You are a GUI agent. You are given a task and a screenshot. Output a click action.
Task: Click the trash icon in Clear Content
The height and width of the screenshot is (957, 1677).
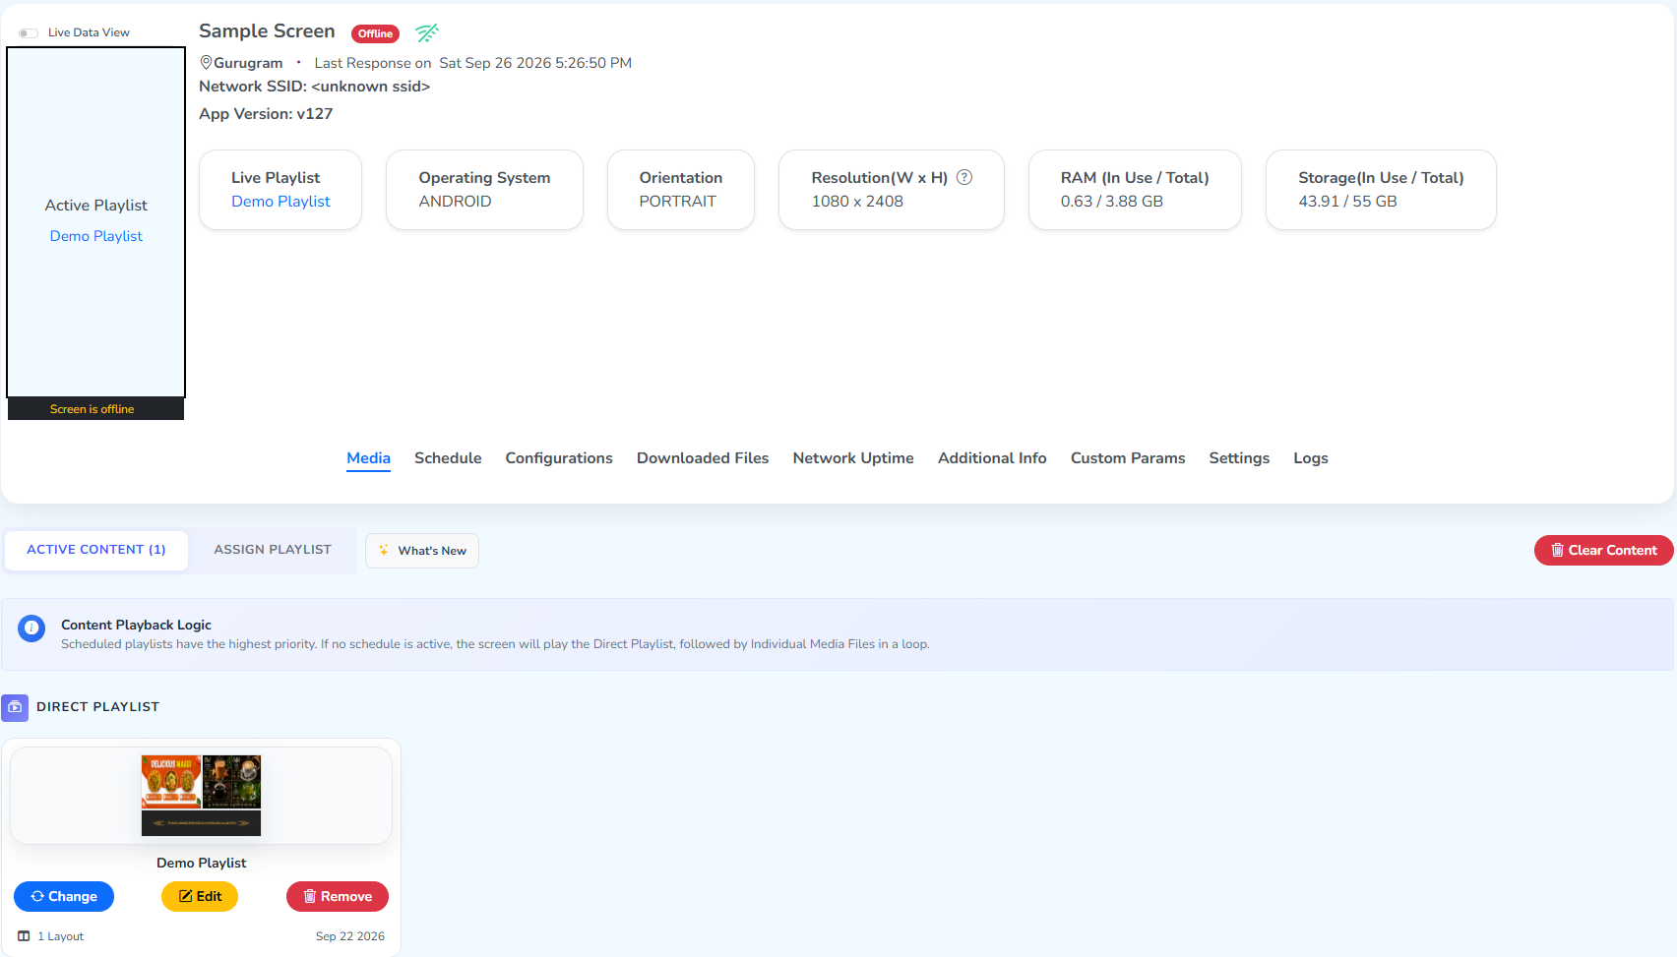tap(1557, 550)
